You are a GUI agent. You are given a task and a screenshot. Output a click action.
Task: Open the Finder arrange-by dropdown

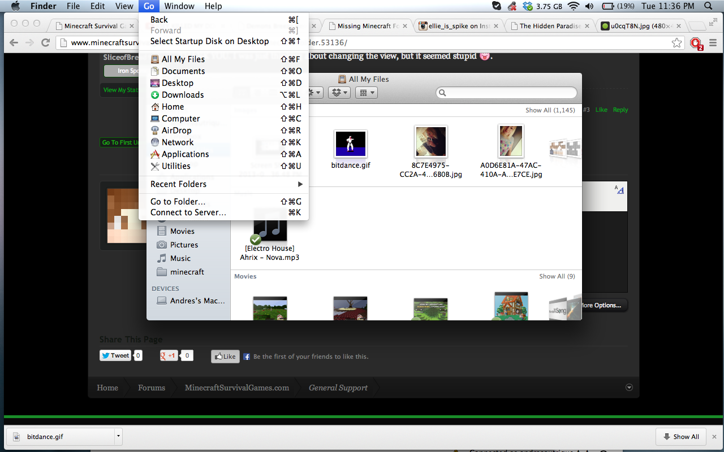pos(367,93)
